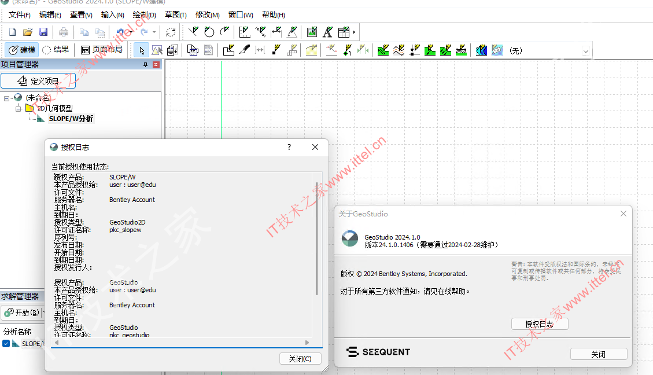Viewport: 653px width, 375px height.
Task: Click the blue slip surface contour icon
Action: (x=481, y=50)
